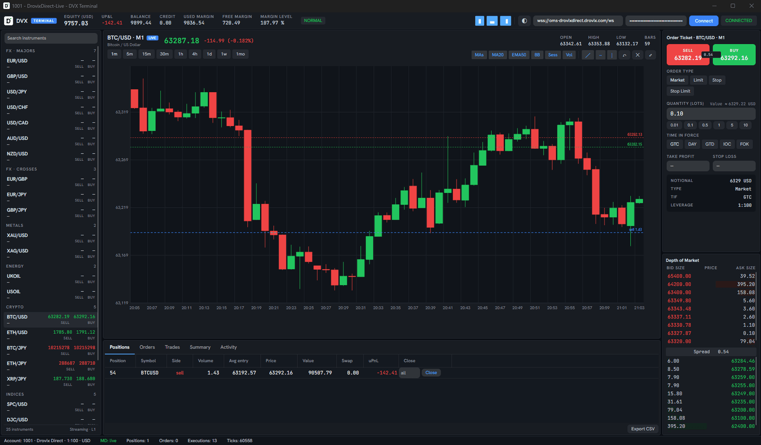Viewport: 761px width, 445px height.
Task: Select the 1mo chart timeframe
Action: [241, 54]
